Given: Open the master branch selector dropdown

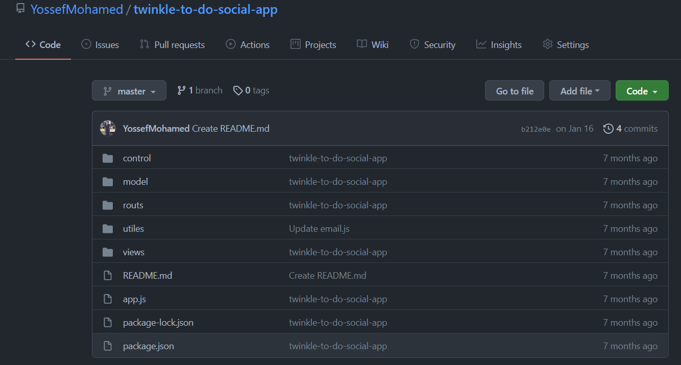Looking at the screenshot, I should pos(129,90).
